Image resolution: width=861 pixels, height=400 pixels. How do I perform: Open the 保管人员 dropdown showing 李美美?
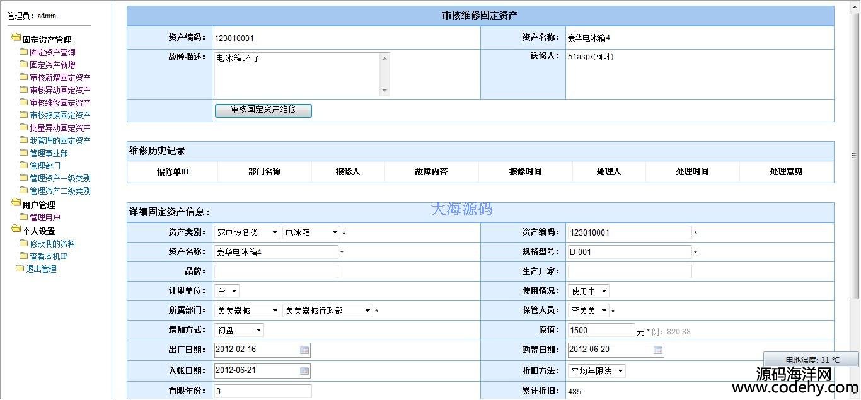pyautogui.click(x=589, y=311)
